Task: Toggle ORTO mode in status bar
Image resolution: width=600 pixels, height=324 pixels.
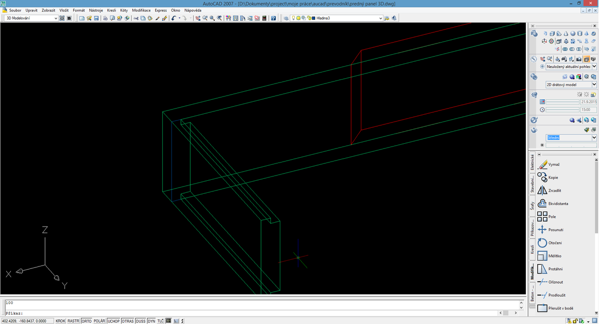Action: point(87,321)
